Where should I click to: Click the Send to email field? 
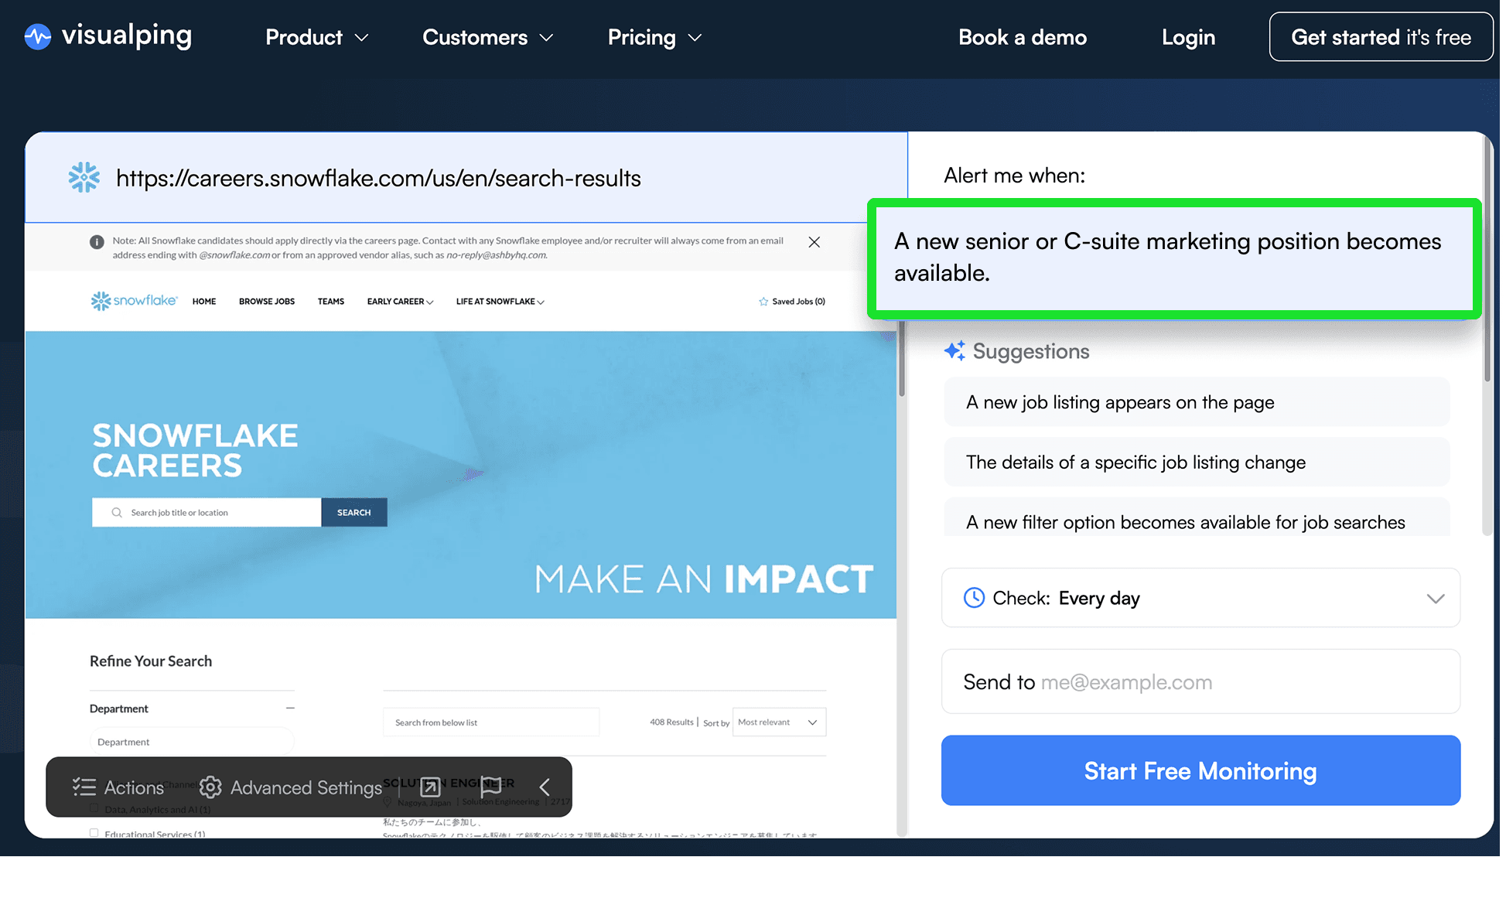(x=1200, y=681)
